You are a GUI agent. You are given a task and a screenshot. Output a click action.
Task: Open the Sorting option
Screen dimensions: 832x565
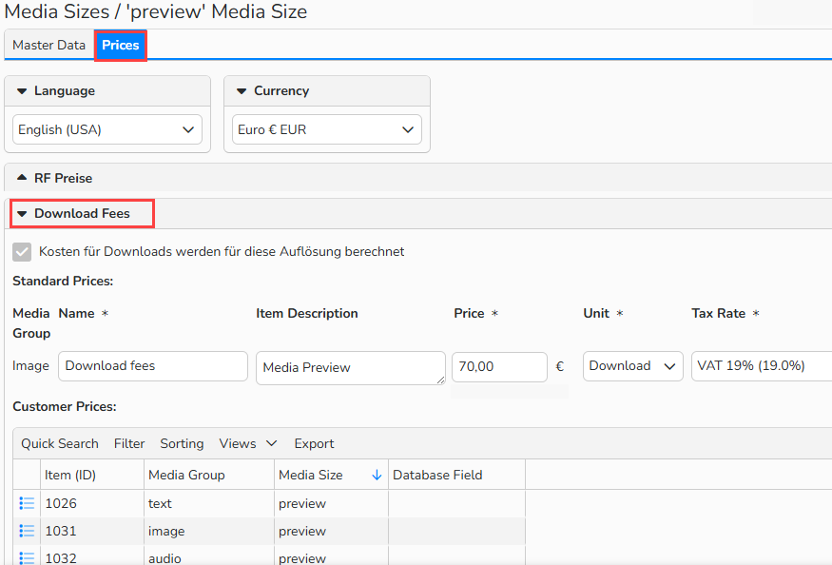click(182, 443)
